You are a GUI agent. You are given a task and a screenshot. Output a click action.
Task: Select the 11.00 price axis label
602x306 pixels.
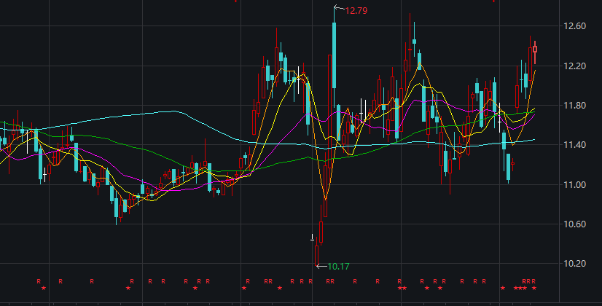click(575, 184)
